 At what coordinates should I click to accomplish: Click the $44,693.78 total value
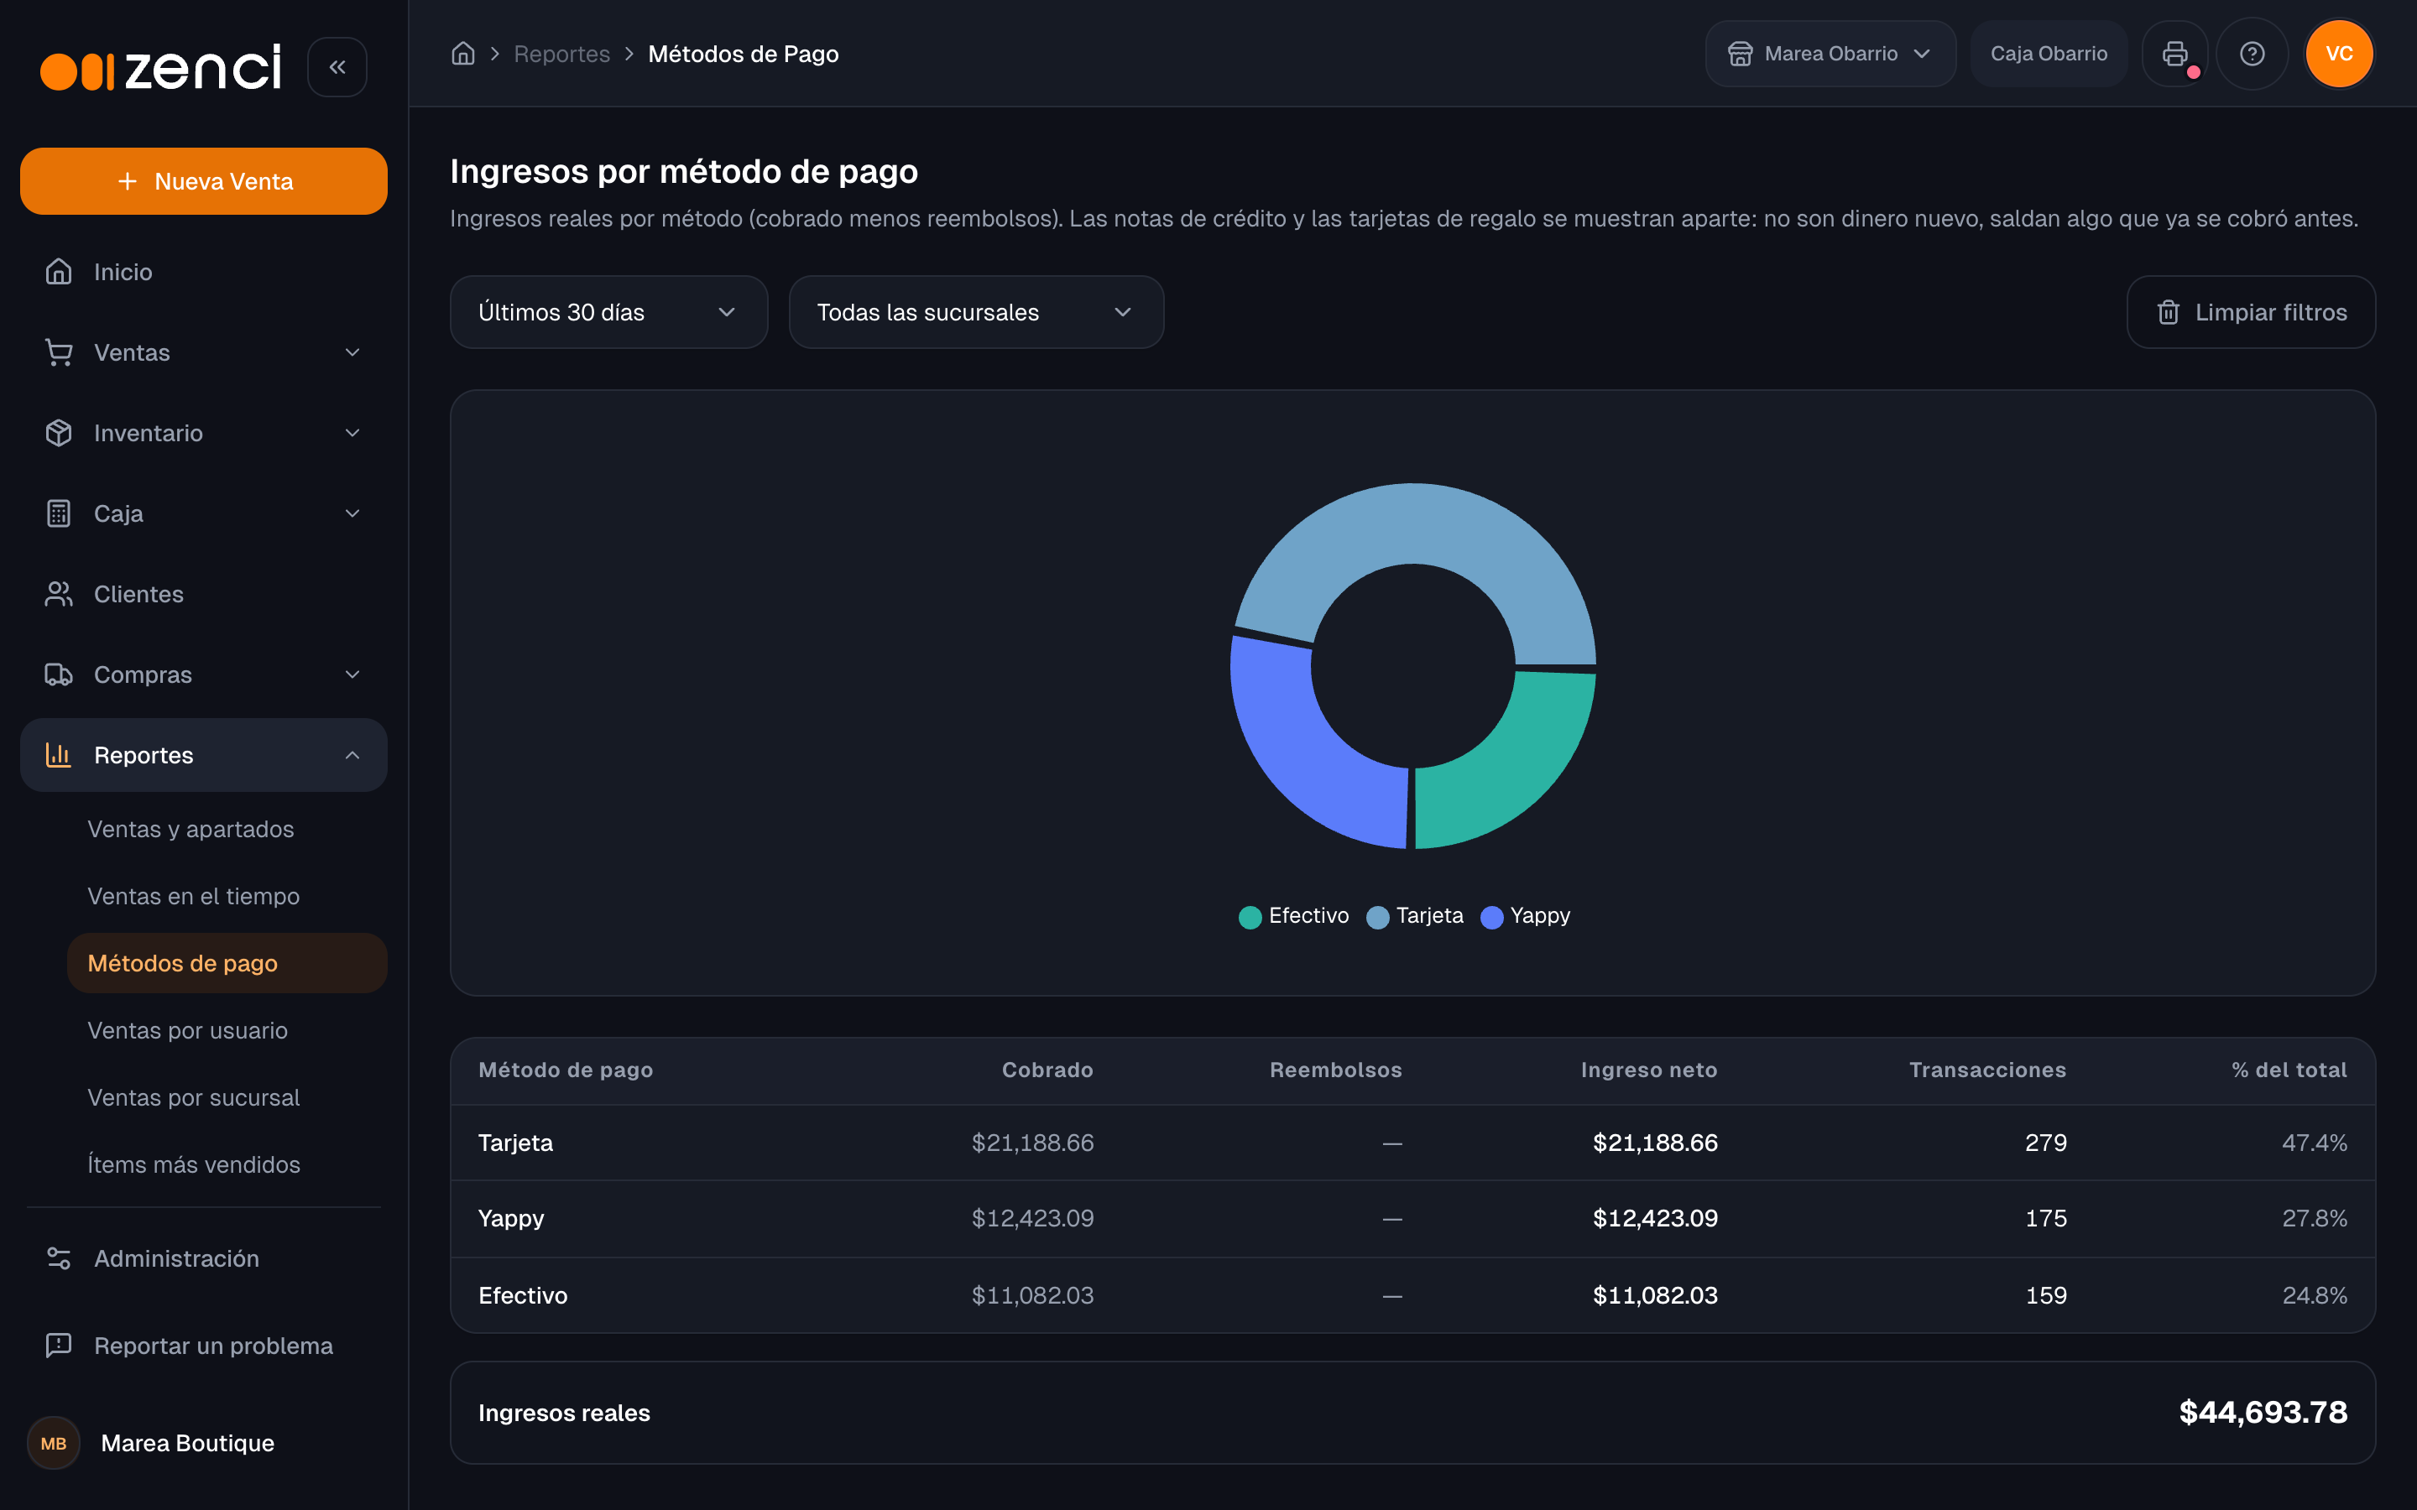[2263, 1412]
